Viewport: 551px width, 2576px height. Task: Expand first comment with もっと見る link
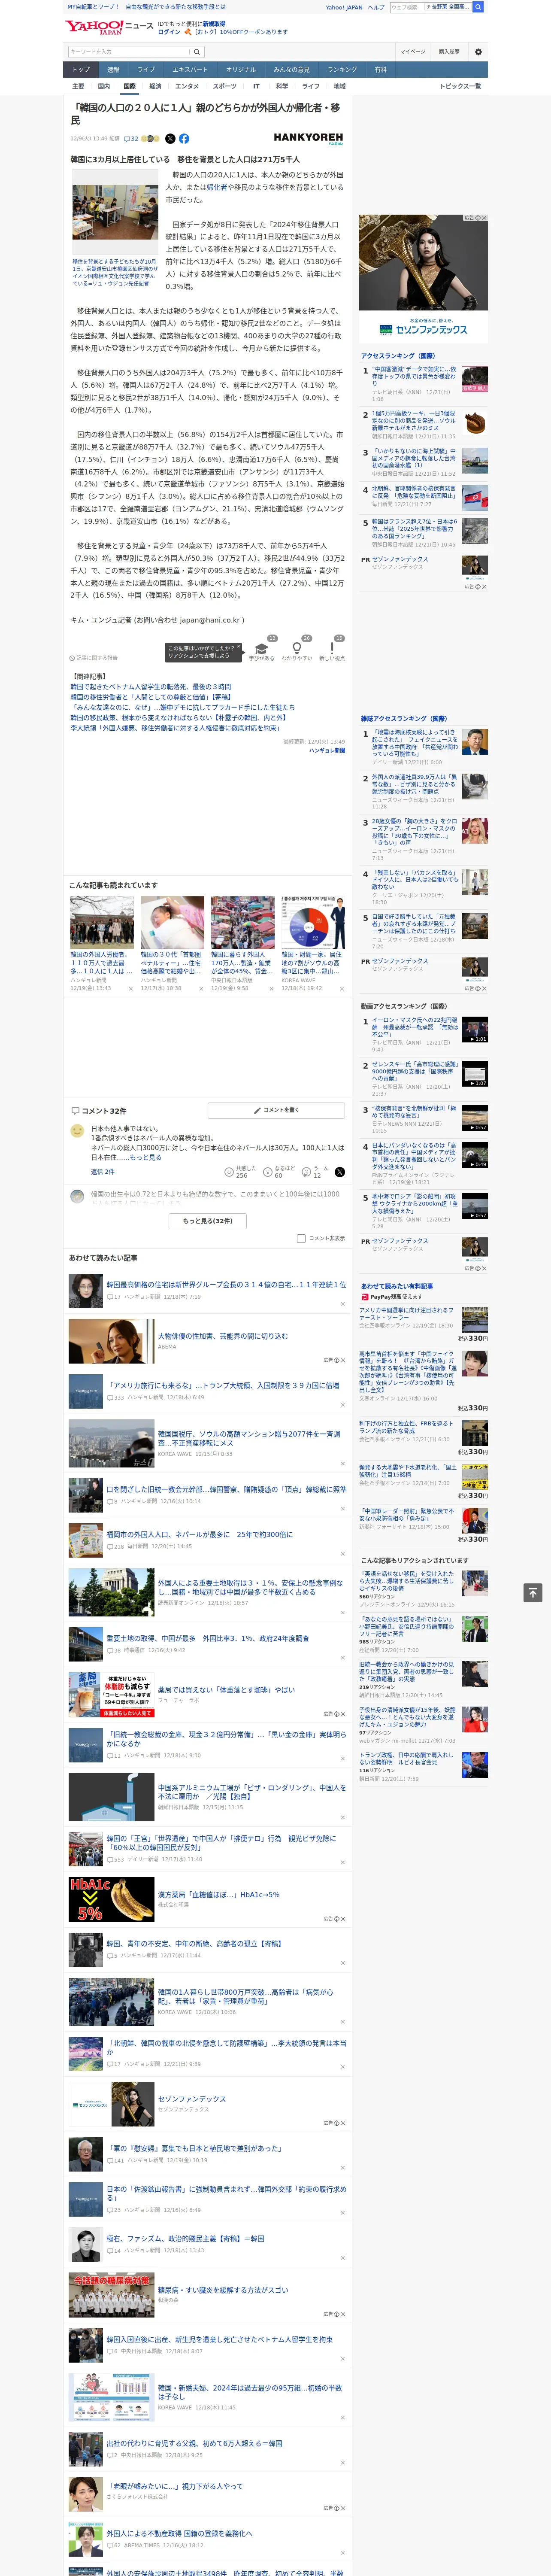(x=145, y=1157)
